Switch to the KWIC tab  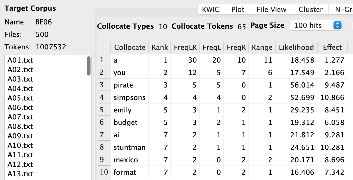pos(211,9)
